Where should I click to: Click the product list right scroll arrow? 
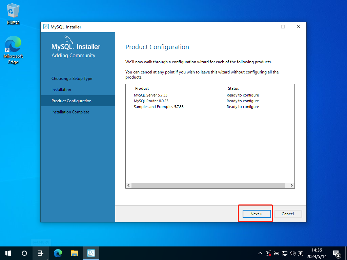(x=292, y=186)
